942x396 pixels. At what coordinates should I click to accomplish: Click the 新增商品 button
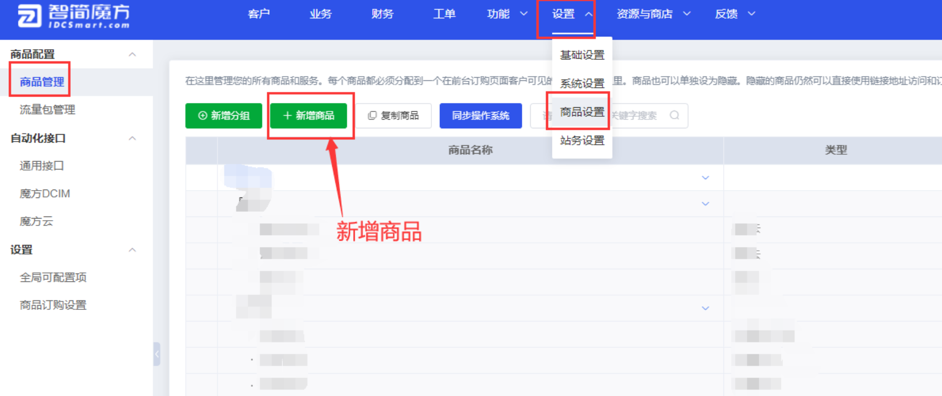[x=309, y=116]
